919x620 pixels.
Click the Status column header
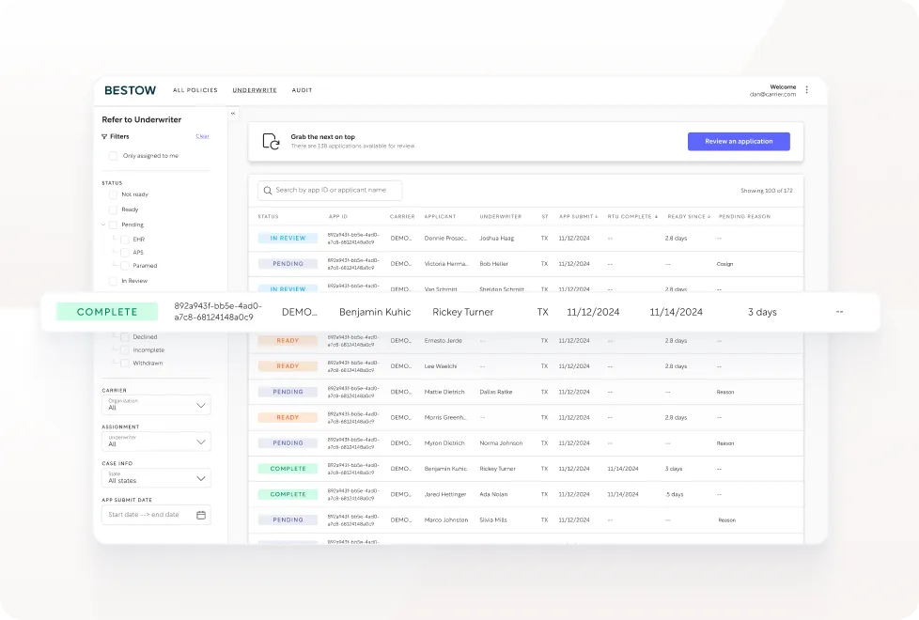point(269,217)
